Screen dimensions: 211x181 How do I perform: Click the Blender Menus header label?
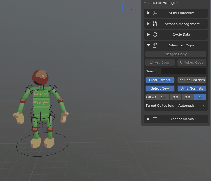[x=181, y=119]
